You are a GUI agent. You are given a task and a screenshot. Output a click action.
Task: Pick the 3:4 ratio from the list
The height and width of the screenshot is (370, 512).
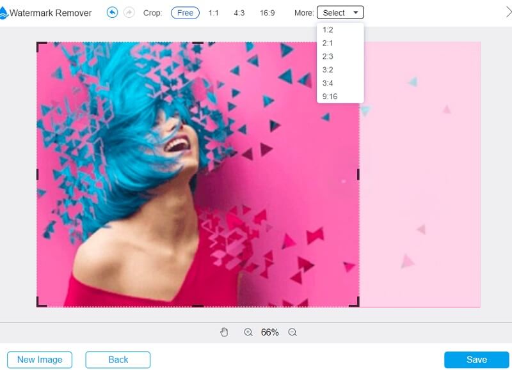click(x=328, y=83)
